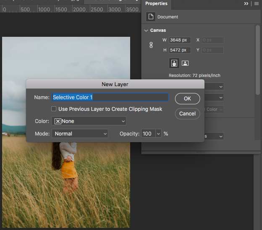The width and height of the screenshot is (262, 230).
Task: Cancel the New Layer dialog
Action: [187, 114]
